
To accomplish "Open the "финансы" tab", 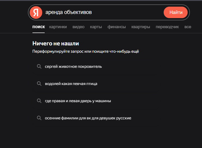I will point(117,27).
